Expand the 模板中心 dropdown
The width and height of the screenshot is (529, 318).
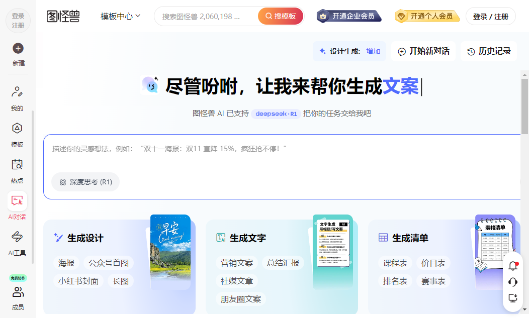[120, 16]
